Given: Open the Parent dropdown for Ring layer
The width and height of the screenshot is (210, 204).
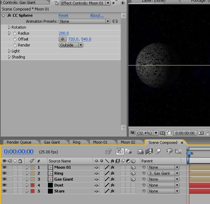Looking at the screenshot, I should (163, 173).
